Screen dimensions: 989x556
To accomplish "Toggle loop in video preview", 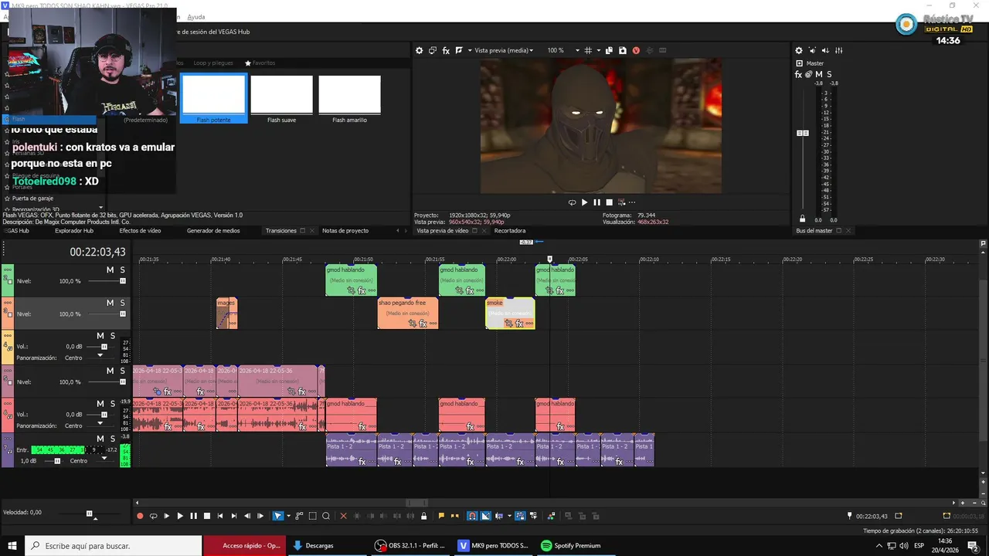I will [x=572, y=202].
